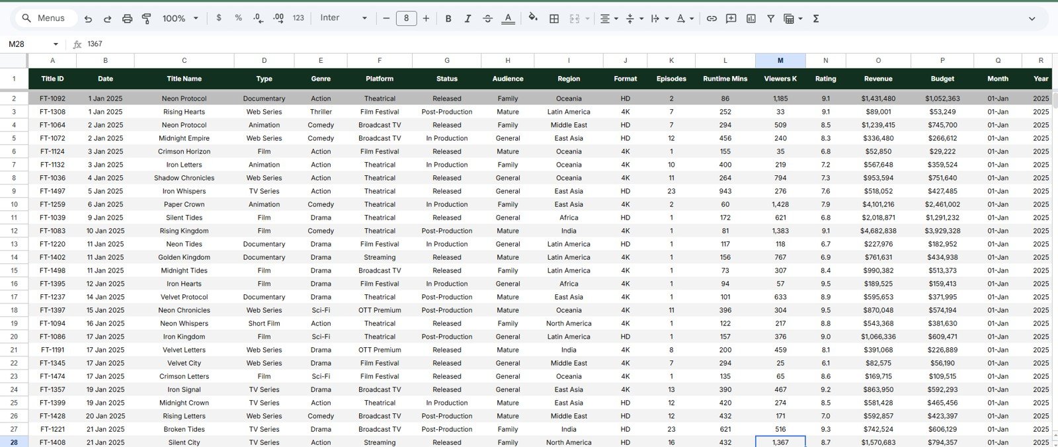Click the font size field showing 8

point(406,19)
